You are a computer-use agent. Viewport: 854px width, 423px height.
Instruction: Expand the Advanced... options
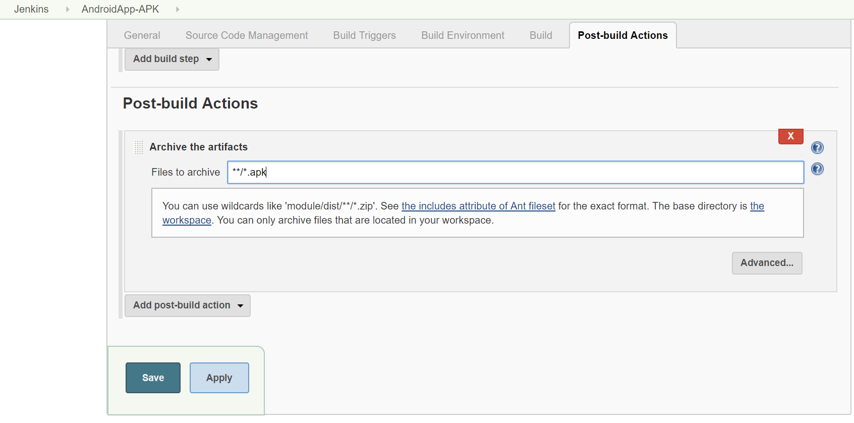pyautogui.click(x=767, y=263)
